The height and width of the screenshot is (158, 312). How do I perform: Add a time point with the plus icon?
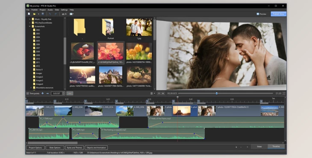coord(43,93)
